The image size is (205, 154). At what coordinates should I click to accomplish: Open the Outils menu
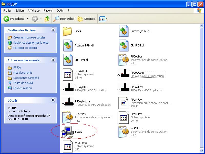(x=60, y=11)
